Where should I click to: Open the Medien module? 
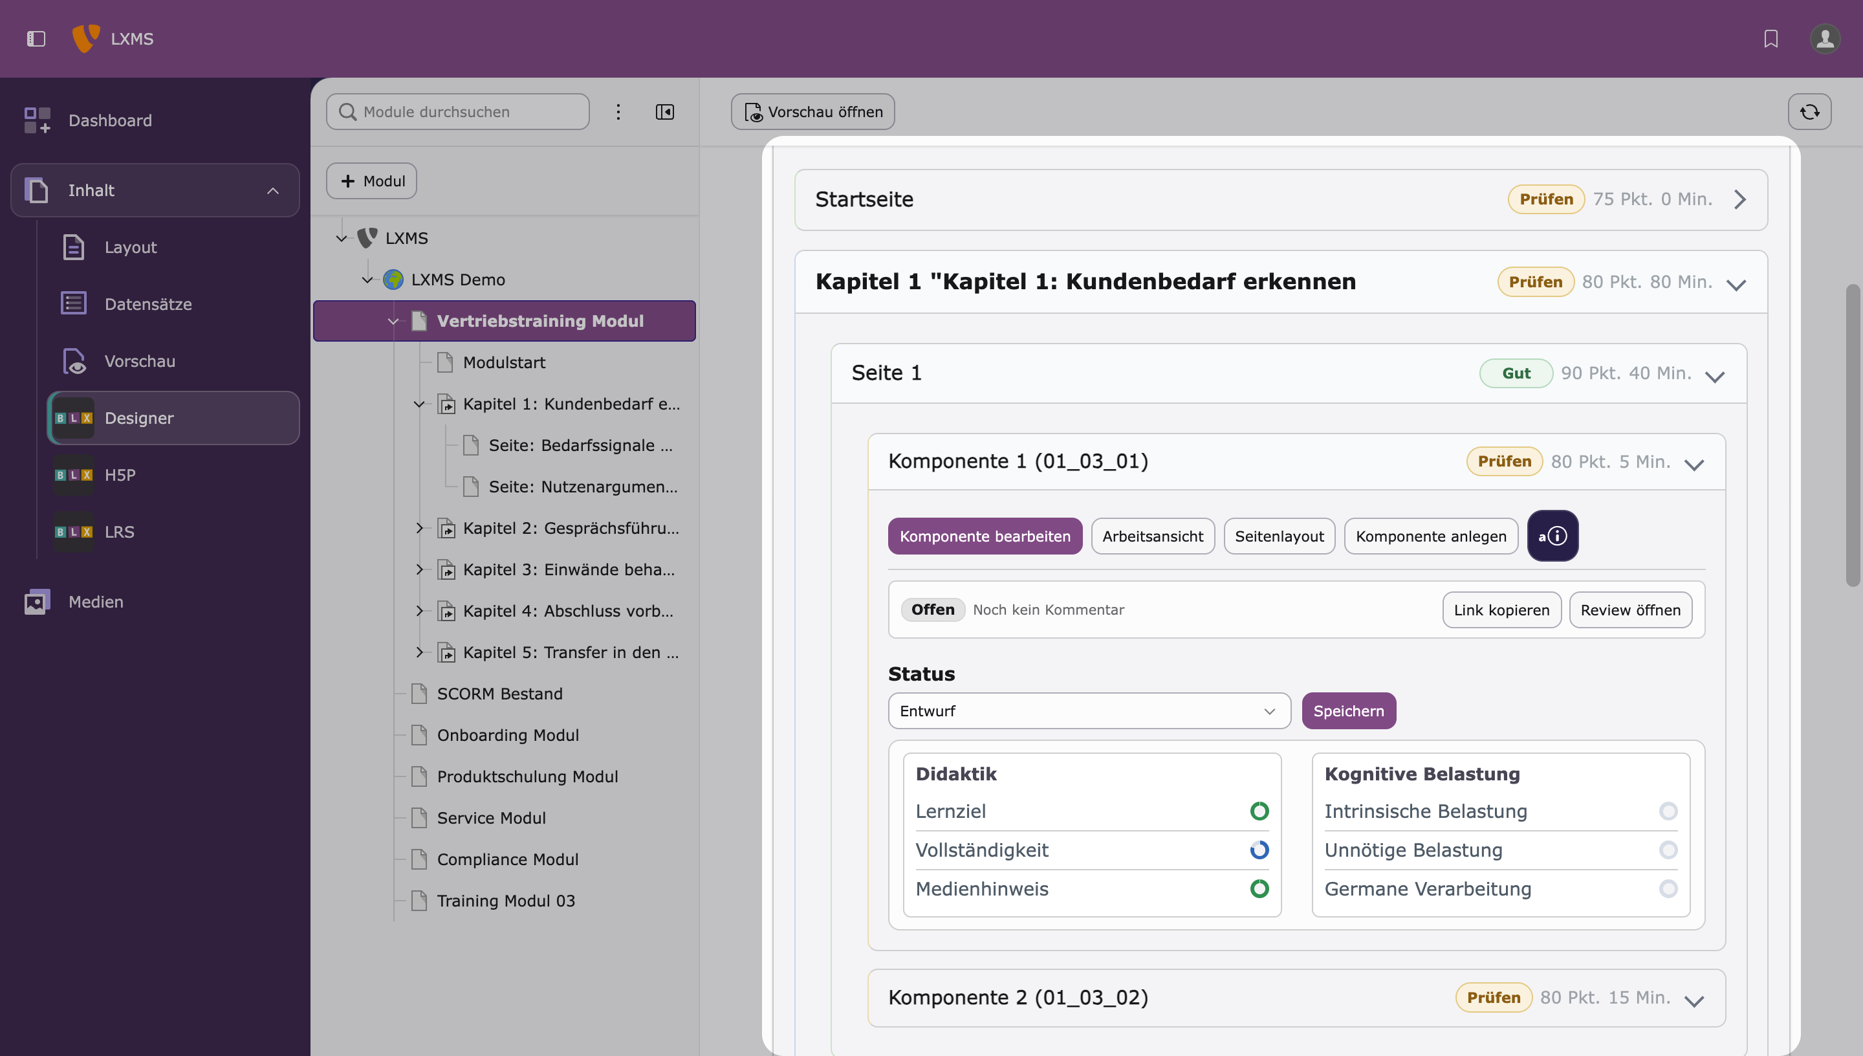tap(155, 602)
